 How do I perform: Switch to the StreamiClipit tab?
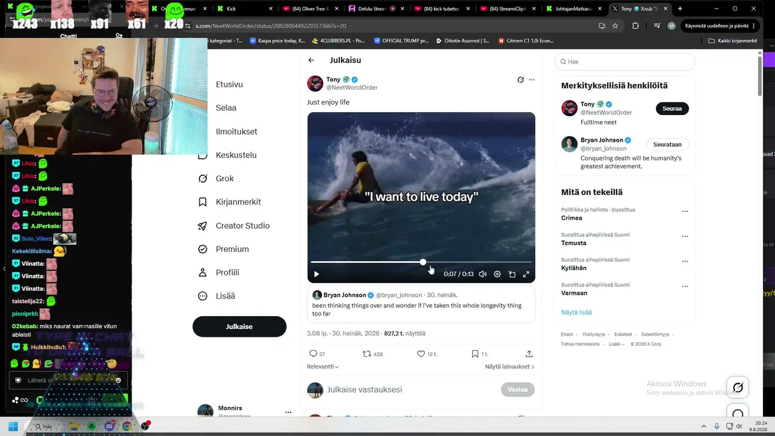[507, 8]
